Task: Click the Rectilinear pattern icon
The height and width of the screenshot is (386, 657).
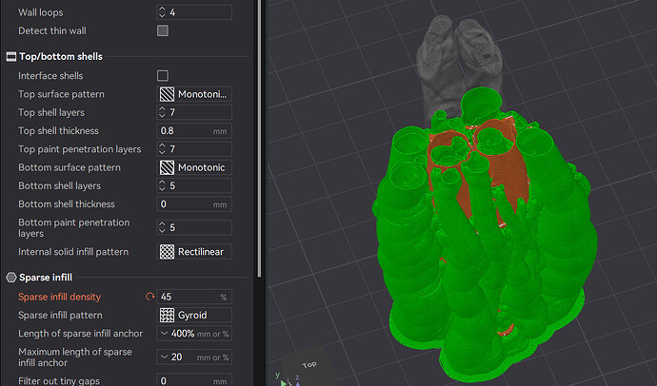Action: [167, 252]
